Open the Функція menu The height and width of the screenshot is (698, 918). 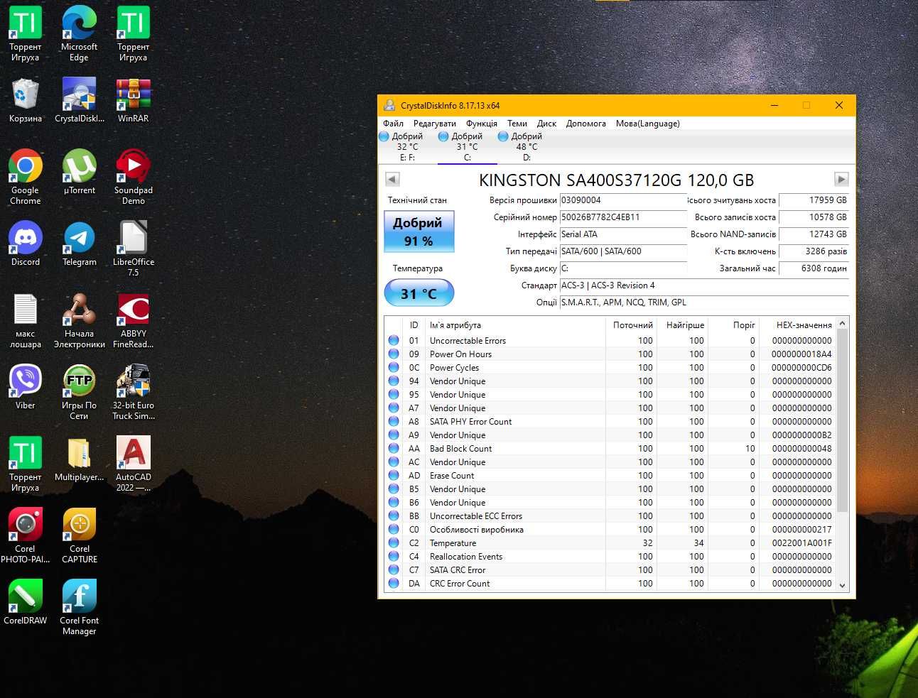coord(482,124)
